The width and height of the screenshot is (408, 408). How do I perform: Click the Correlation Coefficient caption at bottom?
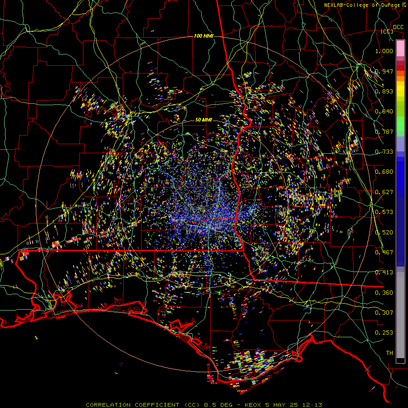[x=204, y=405]
